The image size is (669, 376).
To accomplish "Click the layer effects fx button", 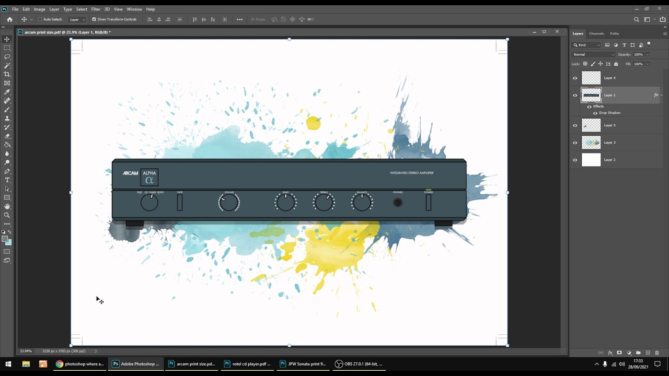I will point(610,353).
